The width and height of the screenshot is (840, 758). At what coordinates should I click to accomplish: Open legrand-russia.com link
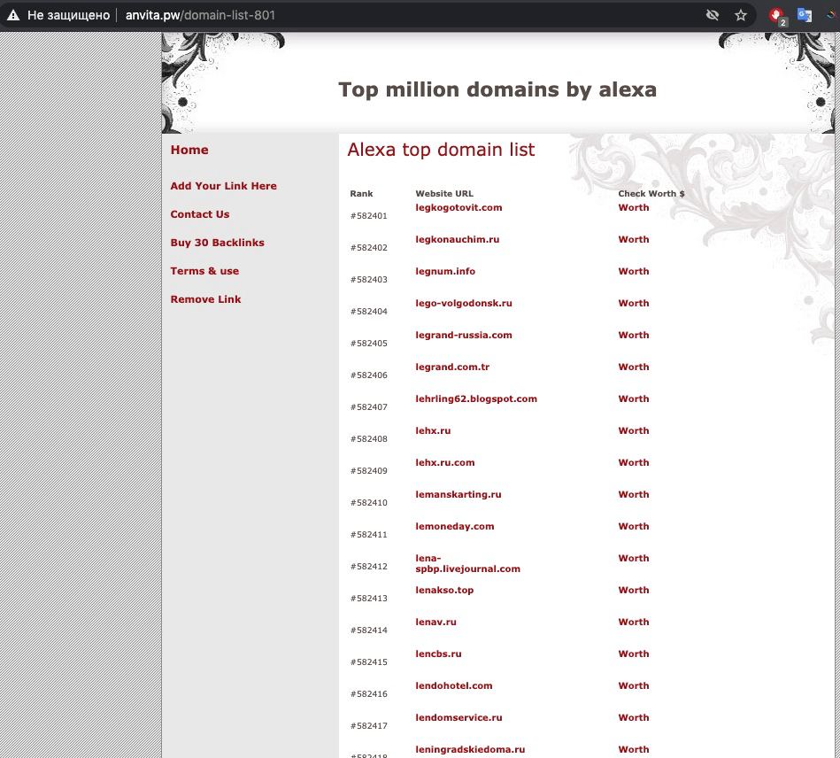click(464, 335)
